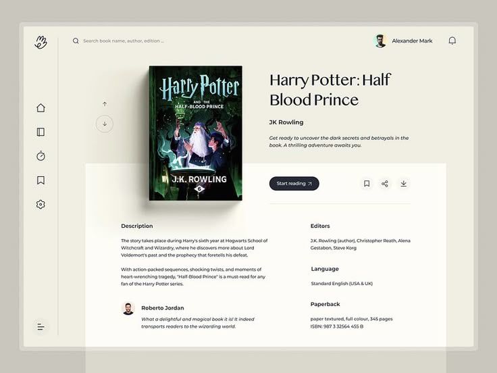This screenshot has height=373, width=497.
Task: Open settings gear in sidebar
Action: click(41, 204)
